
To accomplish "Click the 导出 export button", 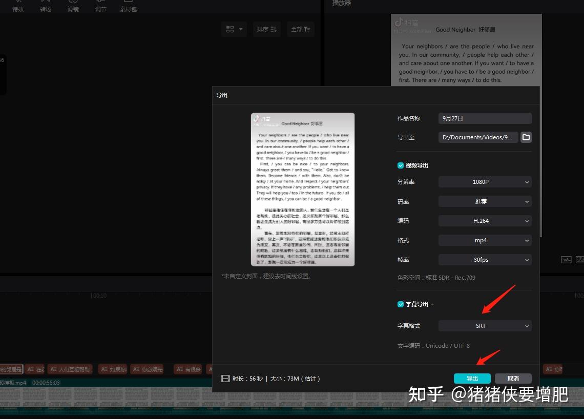I will (x=472, y=379).
